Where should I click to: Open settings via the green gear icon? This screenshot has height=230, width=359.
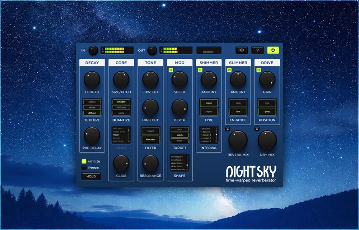click(273, 50)
